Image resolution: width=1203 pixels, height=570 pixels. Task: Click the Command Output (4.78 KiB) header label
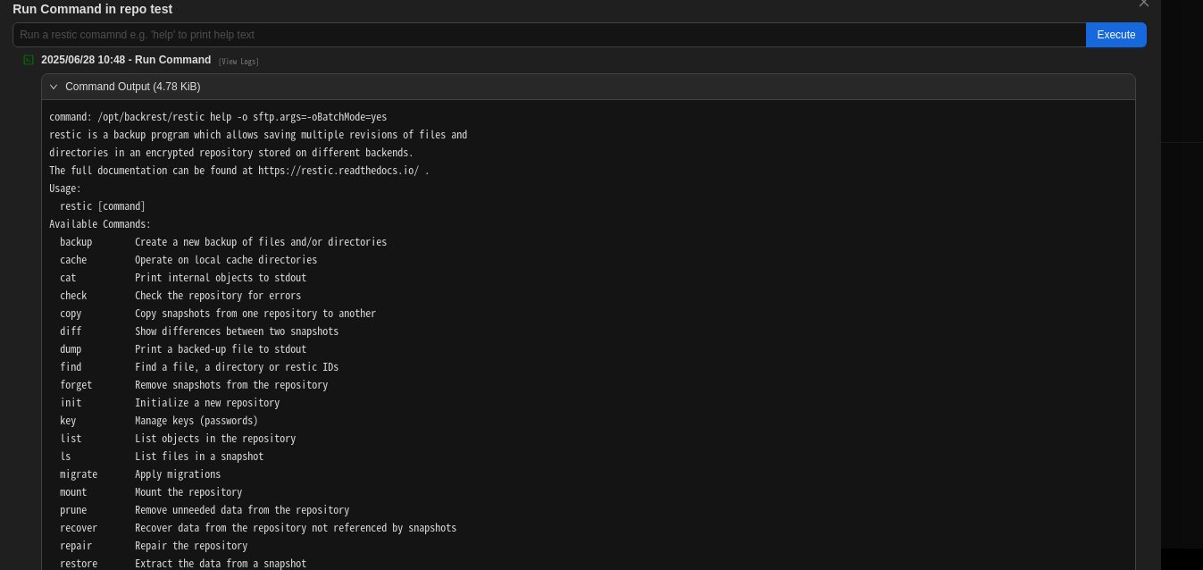[x=132, y=87]
